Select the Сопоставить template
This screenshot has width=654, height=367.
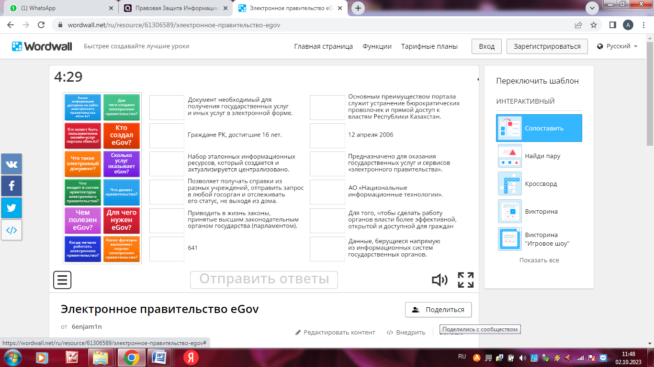tap(539, 128)
